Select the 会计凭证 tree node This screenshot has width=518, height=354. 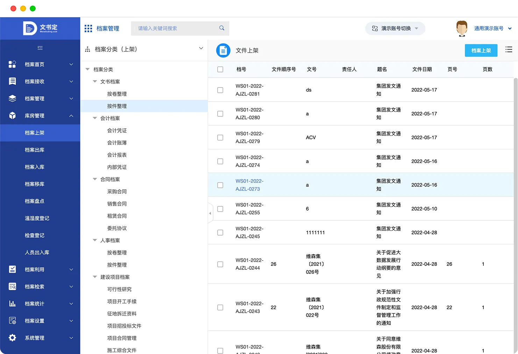tap(117, 130)
